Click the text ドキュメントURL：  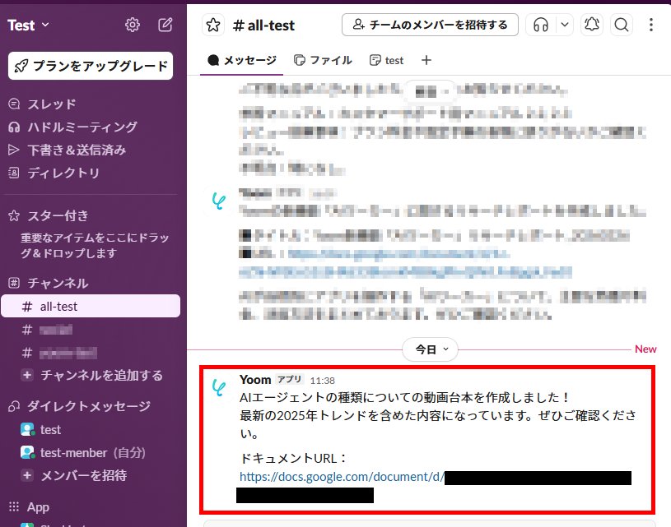pos(294,458)
